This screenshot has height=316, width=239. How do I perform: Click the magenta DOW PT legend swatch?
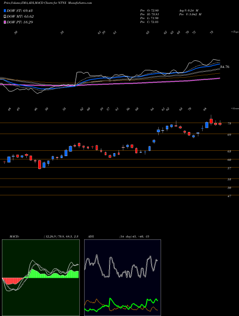point(5,22)
